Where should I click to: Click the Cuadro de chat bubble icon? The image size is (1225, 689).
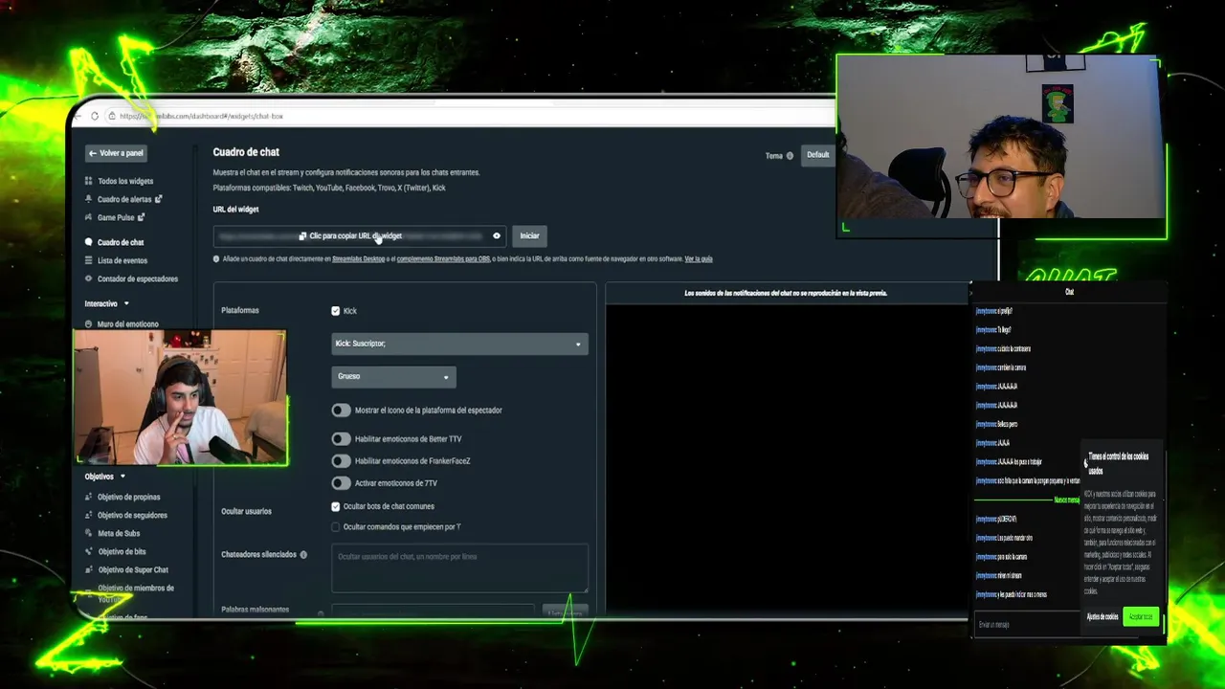pos(89,242)
